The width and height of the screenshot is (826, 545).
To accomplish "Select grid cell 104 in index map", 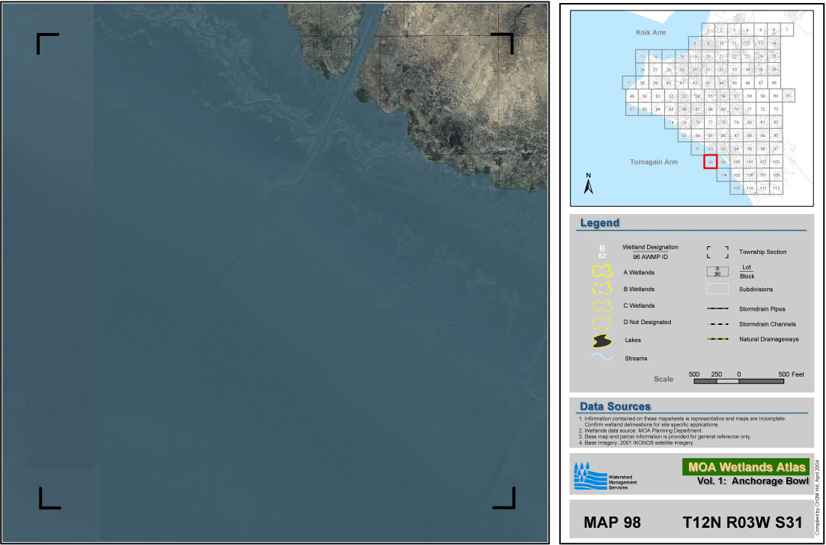I will (723, 174).
